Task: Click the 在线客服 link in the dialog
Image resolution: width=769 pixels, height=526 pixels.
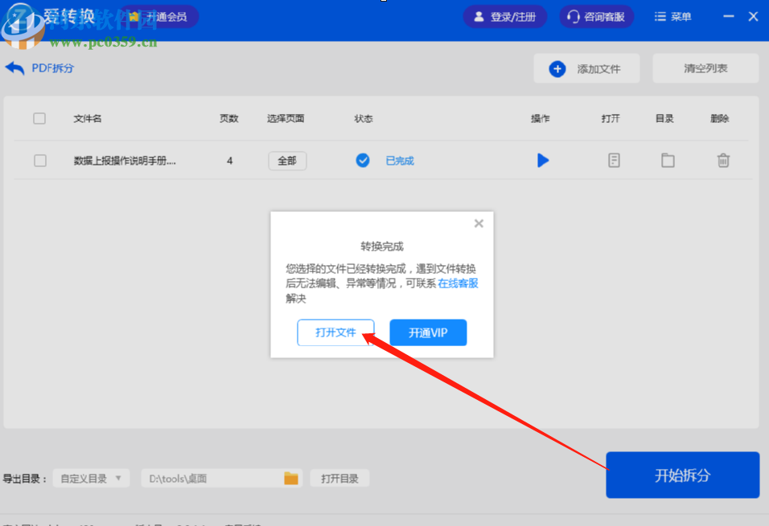Action: (x=457, y=283)
